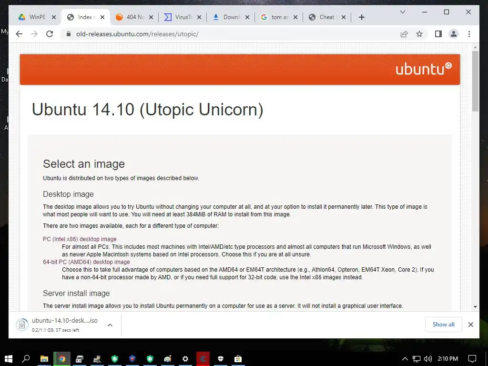The width and height of the screenshot is (488, 366).
Task: Open the clock showing 2:10 PM
Action: point(448,359)
